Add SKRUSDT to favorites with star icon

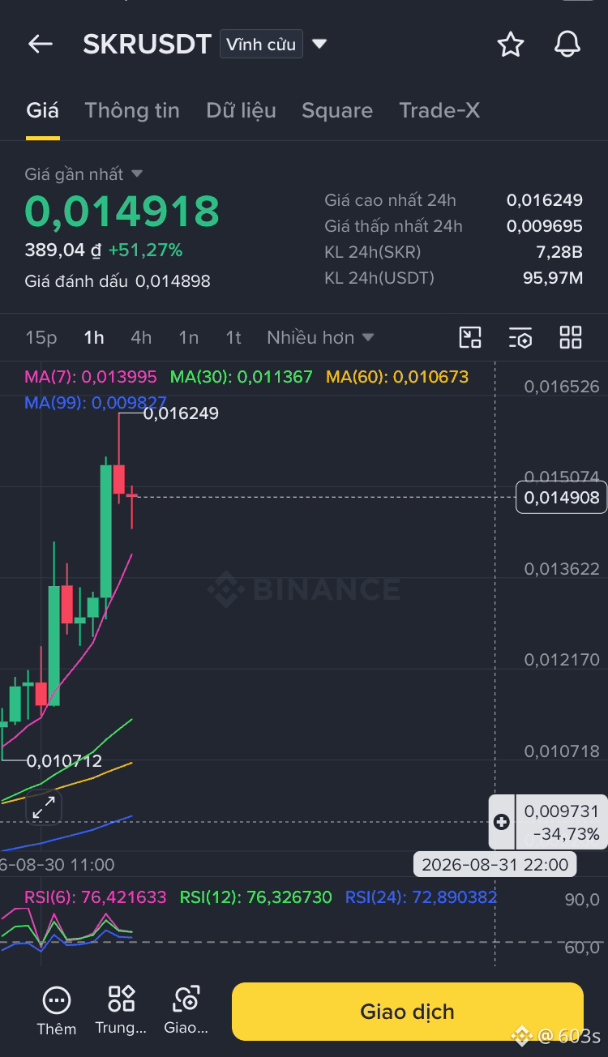(511, 44)
